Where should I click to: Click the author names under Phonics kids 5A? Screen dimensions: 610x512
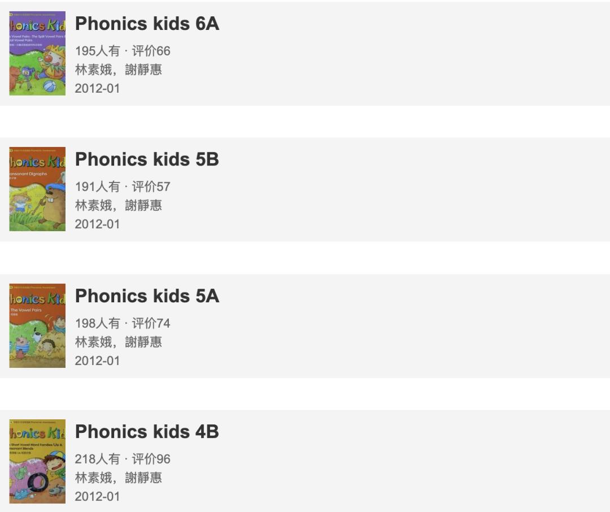pyautogui.click(x=119, y=342)
